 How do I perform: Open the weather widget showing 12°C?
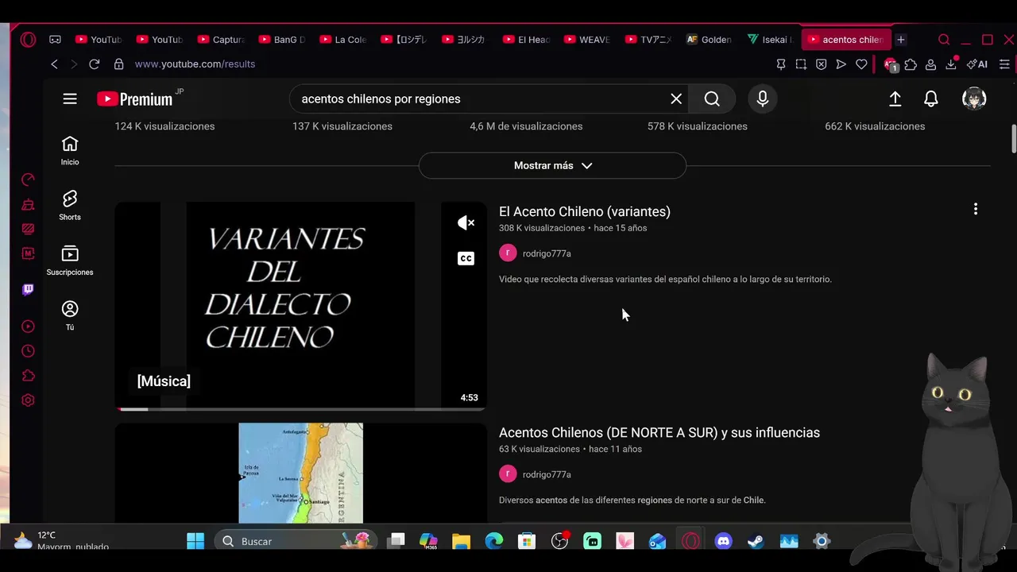pos(62,540)
